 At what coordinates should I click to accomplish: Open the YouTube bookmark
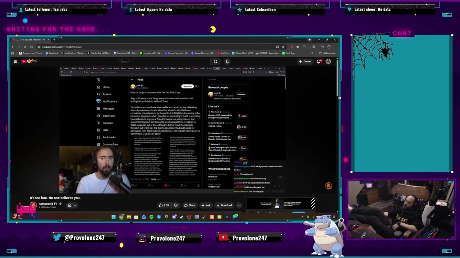tap(223, 53)
